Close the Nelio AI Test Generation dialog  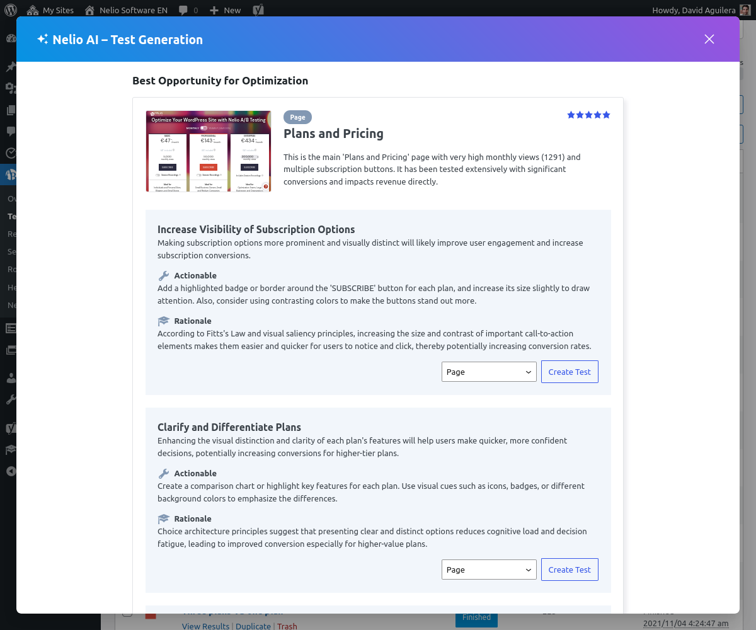point(709,39)
